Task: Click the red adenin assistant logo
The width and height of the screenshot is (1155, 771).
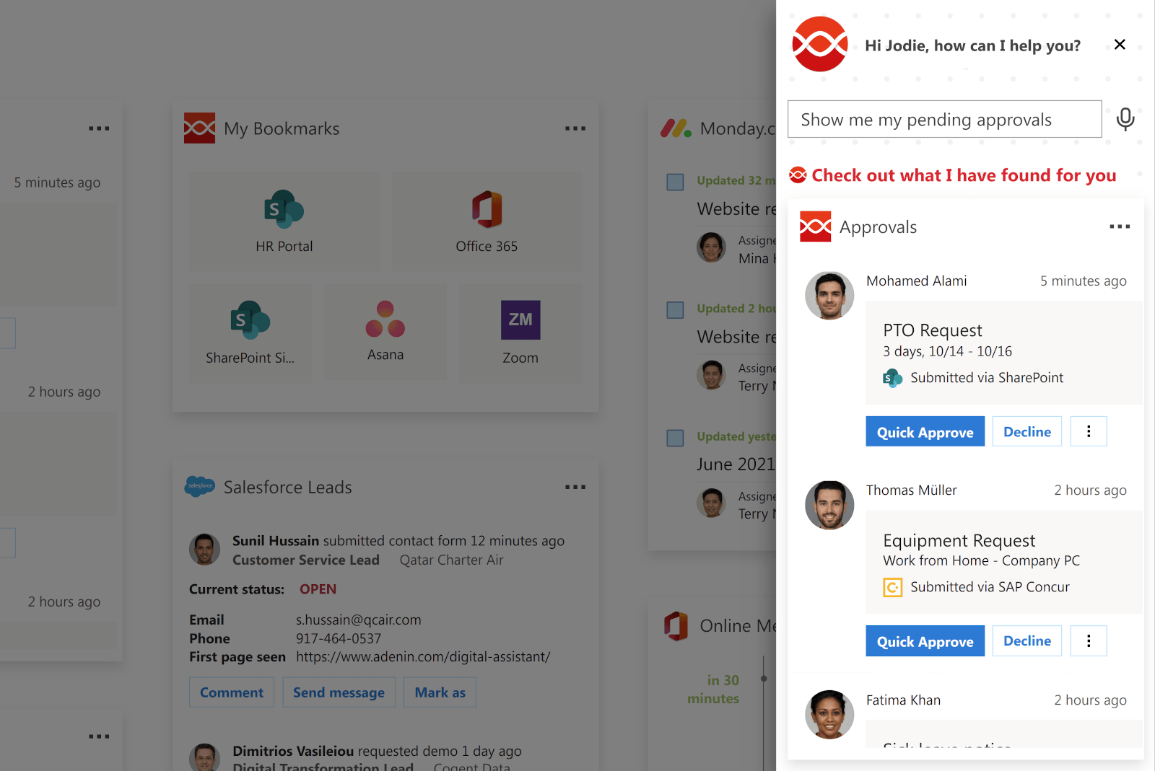Action: (x=819, y=44)
